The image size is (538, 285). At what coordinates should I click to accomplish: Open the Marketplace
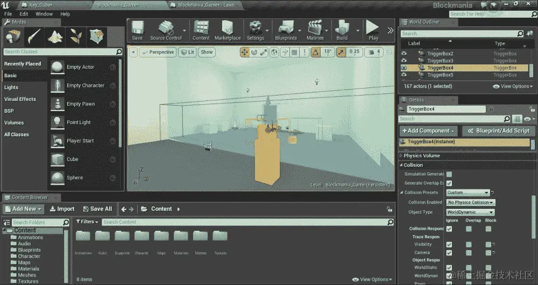[x=228, y=30]
